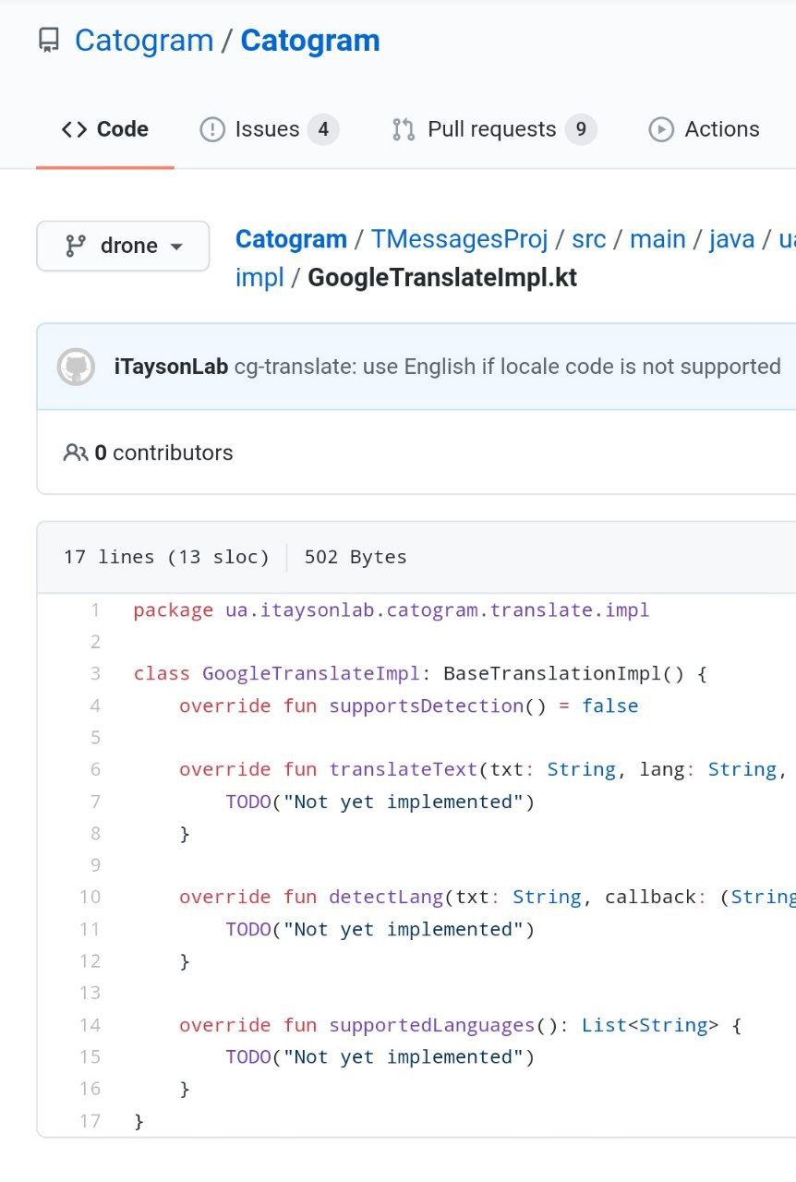Click TODO on line 11

tap(248, 929)
